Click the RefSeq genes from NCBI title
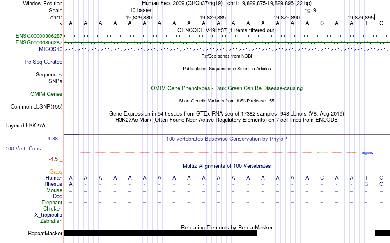Viewport: 390px width, 243px height. (x=227, y=56)
